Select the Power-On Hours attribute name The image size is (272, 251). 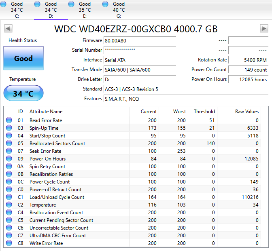click(x=48, y=159)
